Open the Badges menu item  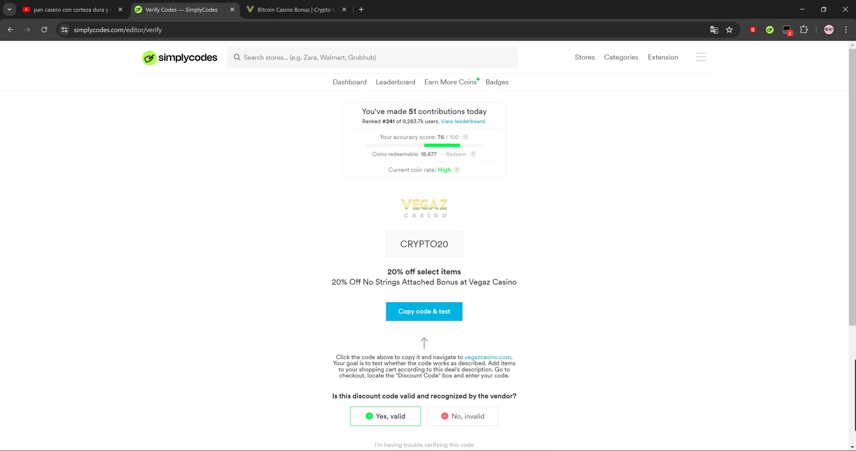[497, 82]
